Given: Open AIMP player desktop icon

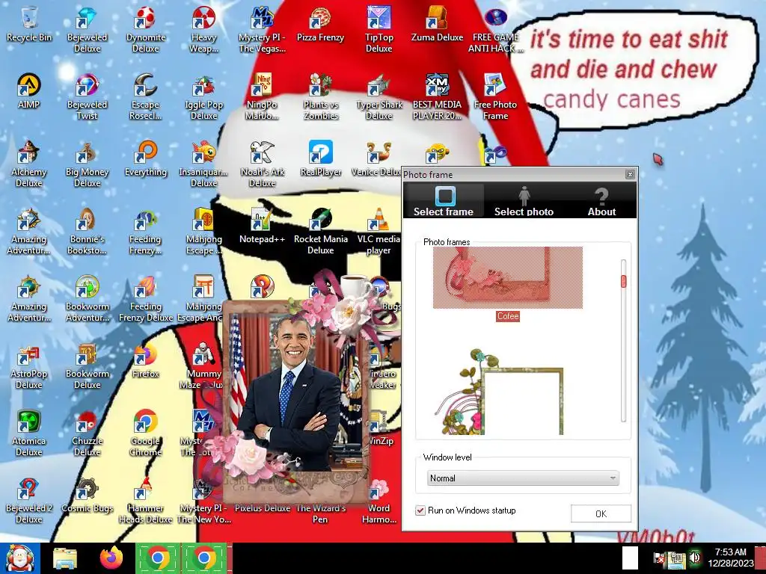Looking at the screenshot, I should coord(29,91).
